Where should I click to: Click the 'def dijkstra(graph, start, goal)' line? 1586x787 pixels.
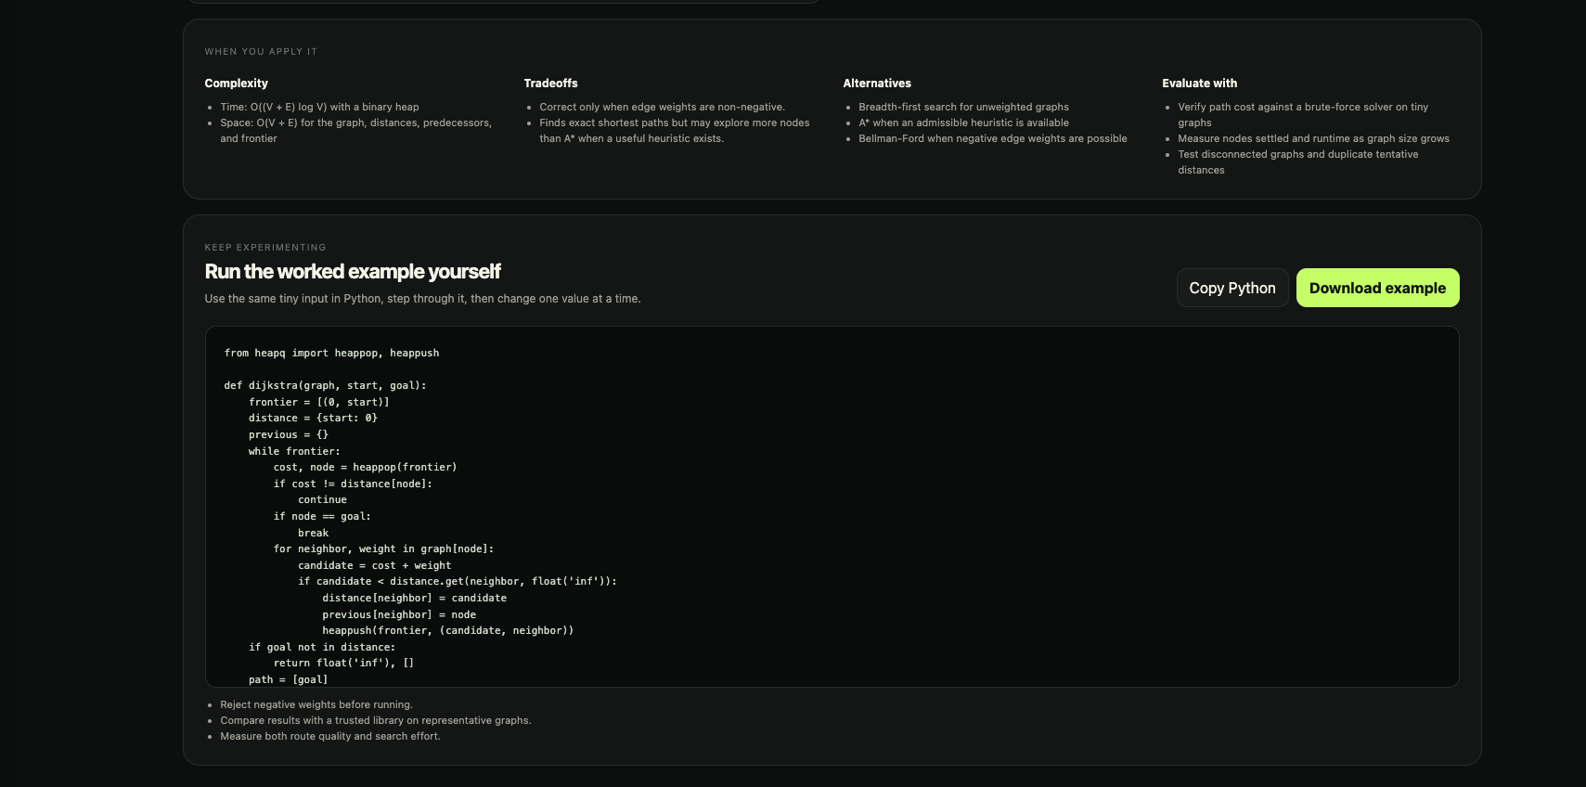(325, 385)
